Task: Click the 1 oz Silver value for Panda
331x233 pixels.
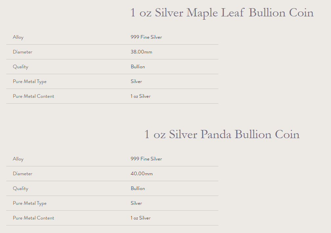Action: (141, 218)
